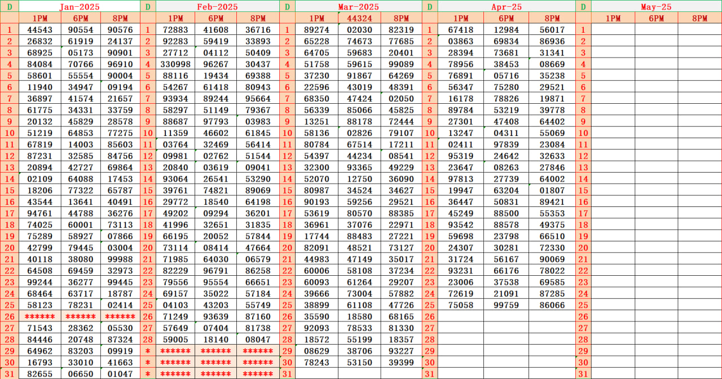Select cell 86936 in April row 2
Image resolution: width=722 pixels, height=379 pixels.
tap(552, 41)
